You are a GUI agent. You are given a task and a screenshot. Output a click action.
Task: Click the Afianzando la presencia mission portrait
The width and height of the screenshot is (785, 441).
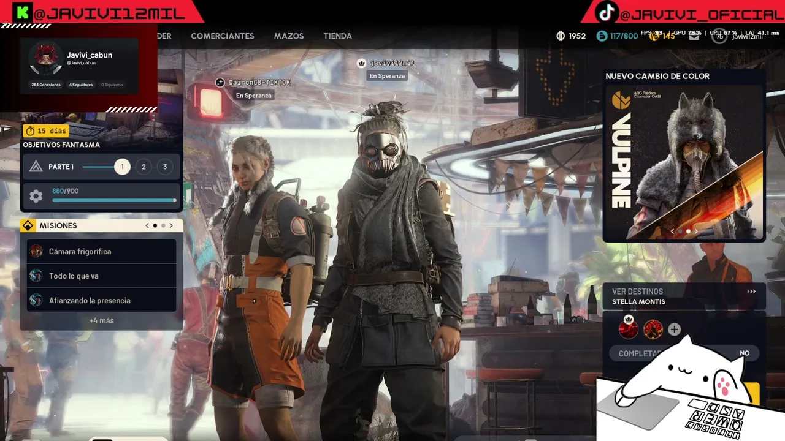point(36,301)
